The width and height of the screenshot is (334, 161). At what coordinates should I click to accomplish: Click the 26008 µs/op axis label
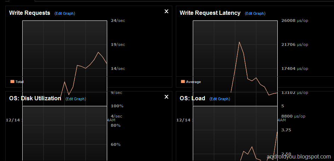pyautogui.click(x=295, y=20)
